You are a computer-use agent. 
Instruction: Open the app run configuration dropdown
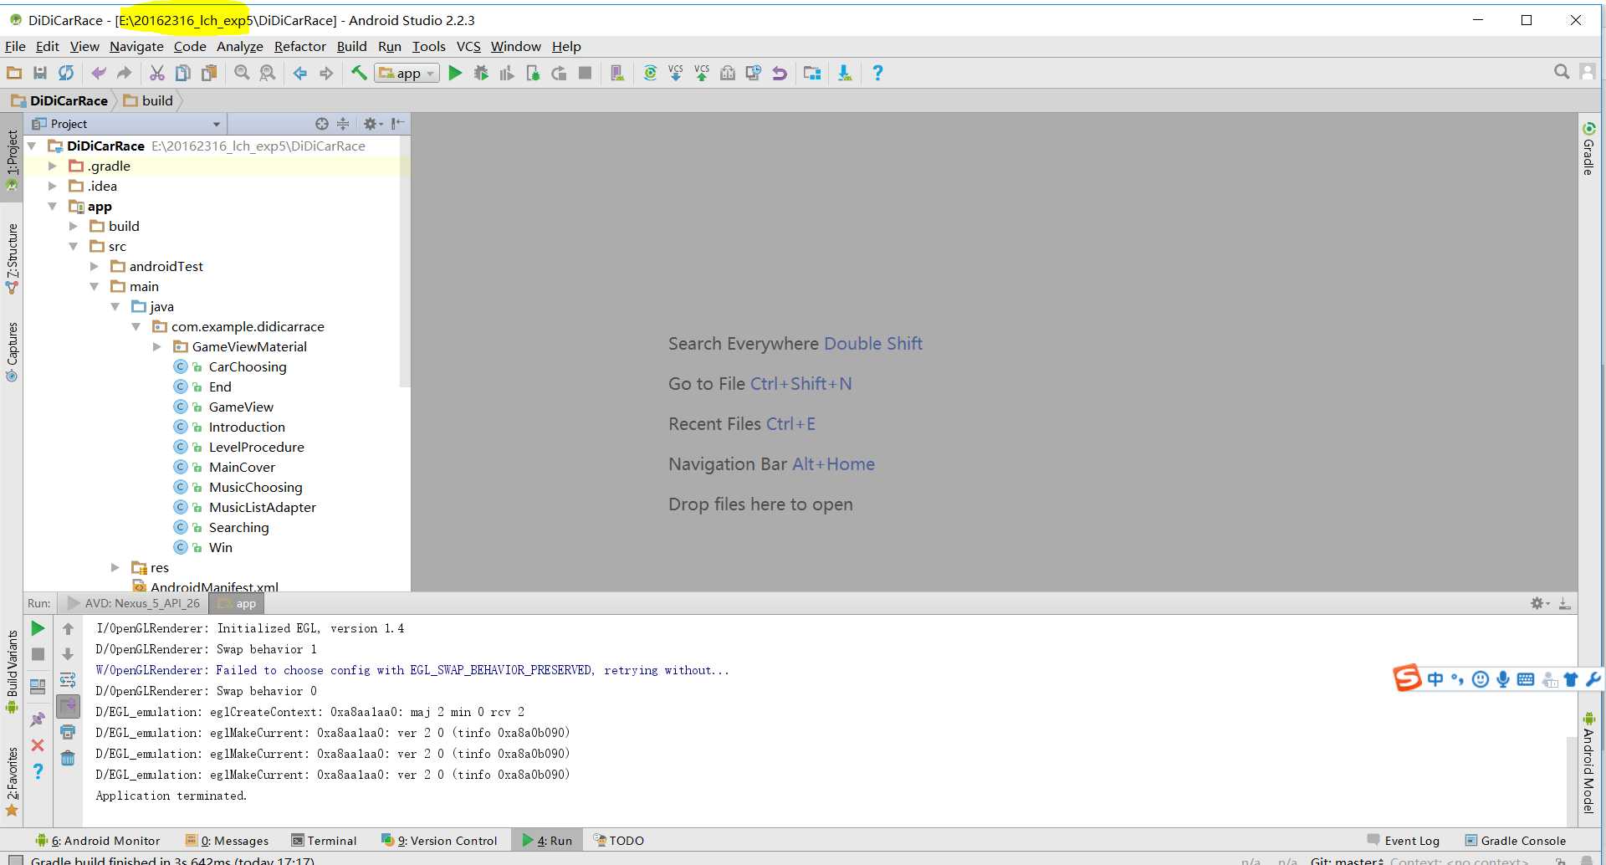(x=407, y=73)
